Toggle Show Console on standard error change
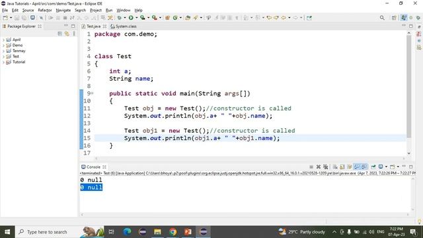The width and height of the screenshot is (423, 238). (x=364, y=167)
